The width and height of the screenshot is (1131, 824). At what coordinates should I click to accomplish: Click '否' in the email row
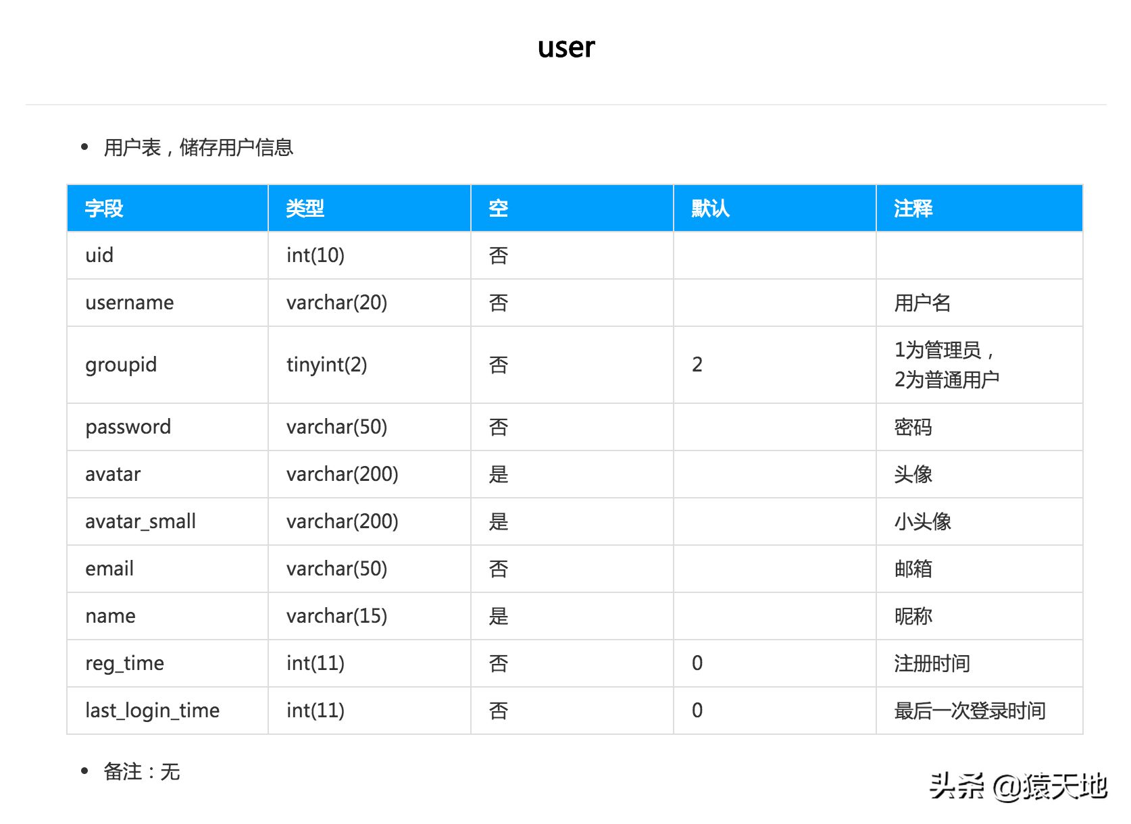[x=499, y=569]
